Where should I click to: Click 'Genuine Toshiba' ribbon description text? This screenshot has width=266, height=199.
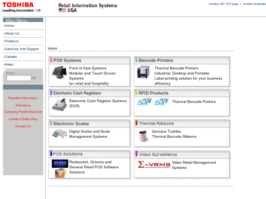[166, 131]
